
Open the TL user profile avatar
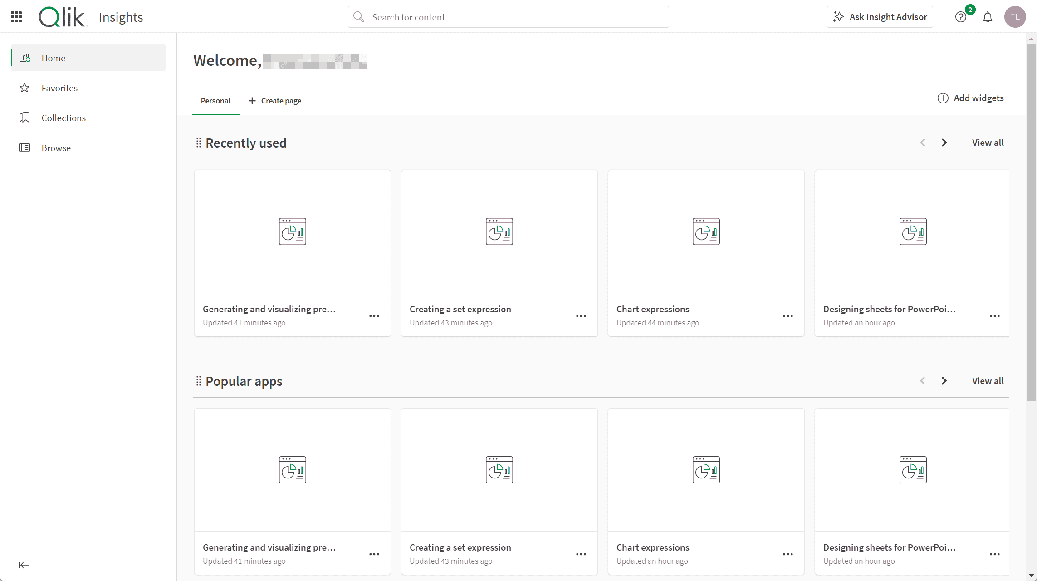1015,17
